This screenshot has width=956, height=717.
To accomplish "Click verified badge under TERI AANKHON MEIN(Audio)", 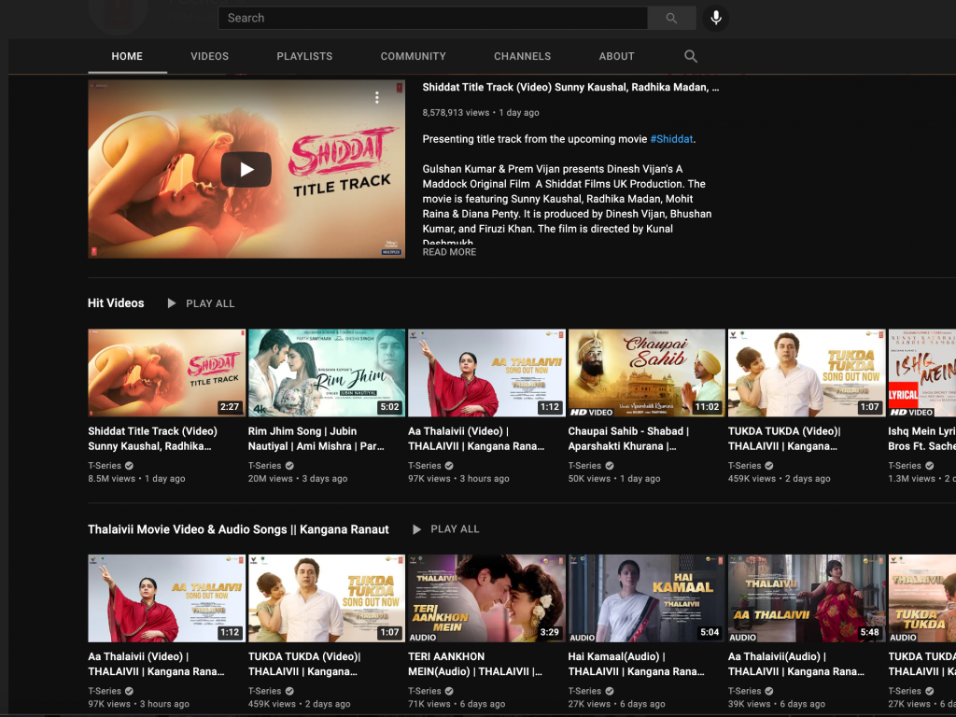I will point(449,692).
